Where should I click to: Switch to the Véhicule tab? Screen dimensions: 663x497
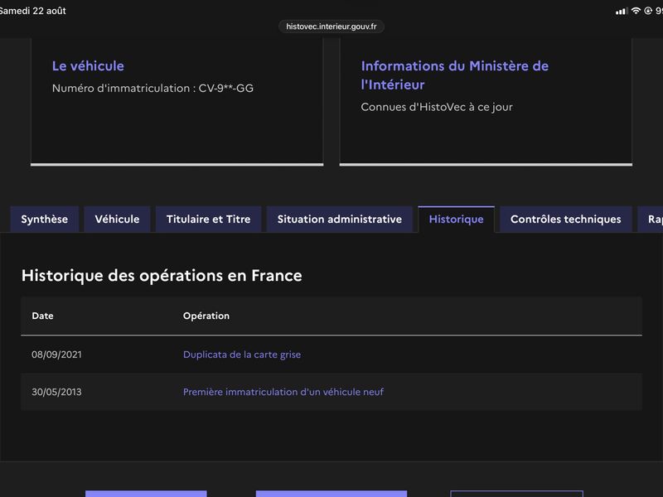coord(117,219)
